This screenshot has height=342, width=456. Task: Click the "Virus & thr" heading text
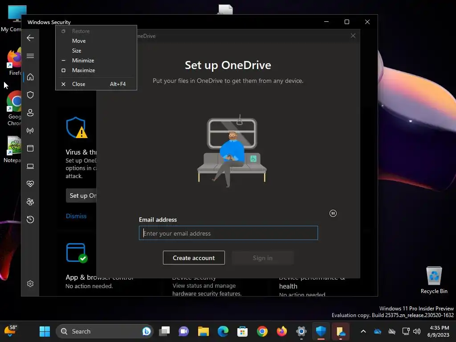[x=81, y=152]
